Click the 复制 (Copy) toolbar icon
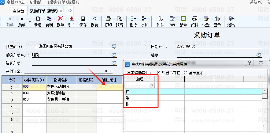The height and width of the screenshot is (133, 270). pos(49,21)
